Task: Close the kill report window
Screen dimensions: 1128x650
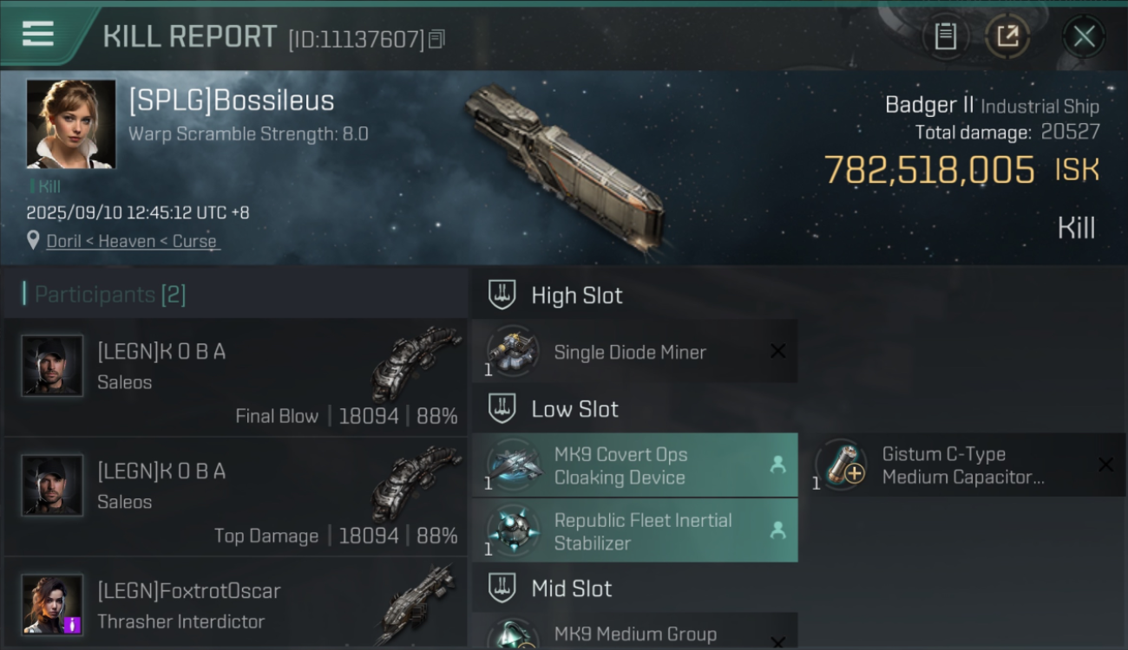Action: (1084, 36)
